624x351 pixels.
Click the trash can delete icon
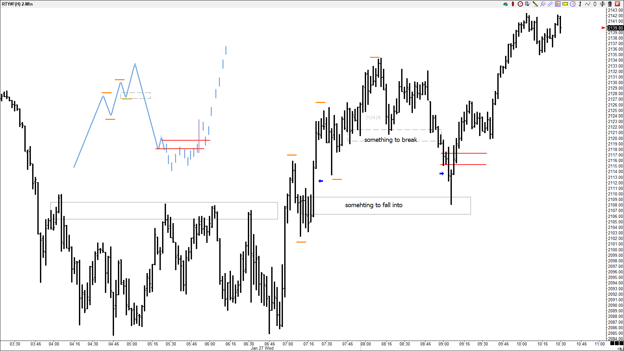(x=610, y=4)
